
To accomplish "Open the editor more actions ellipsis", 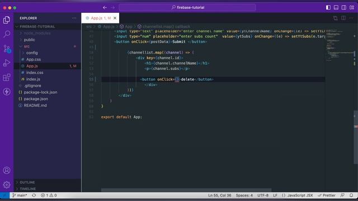I will coord(351,18).
